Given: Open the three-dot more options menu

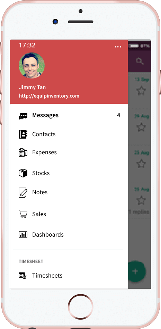Looking at the screenshot, I should point(118,47).
